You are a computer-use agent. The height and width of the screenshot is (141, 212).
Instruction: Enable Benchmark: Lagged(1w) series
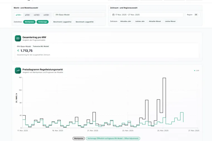click(x=62, y=22)
